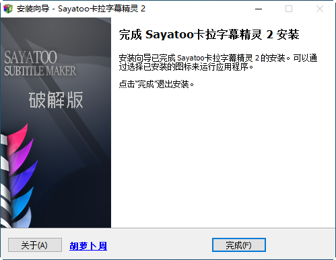Click the installer icon in title bar
Image resolution: width=336 pixels, height=260 pixels.
tap(8, 9)
